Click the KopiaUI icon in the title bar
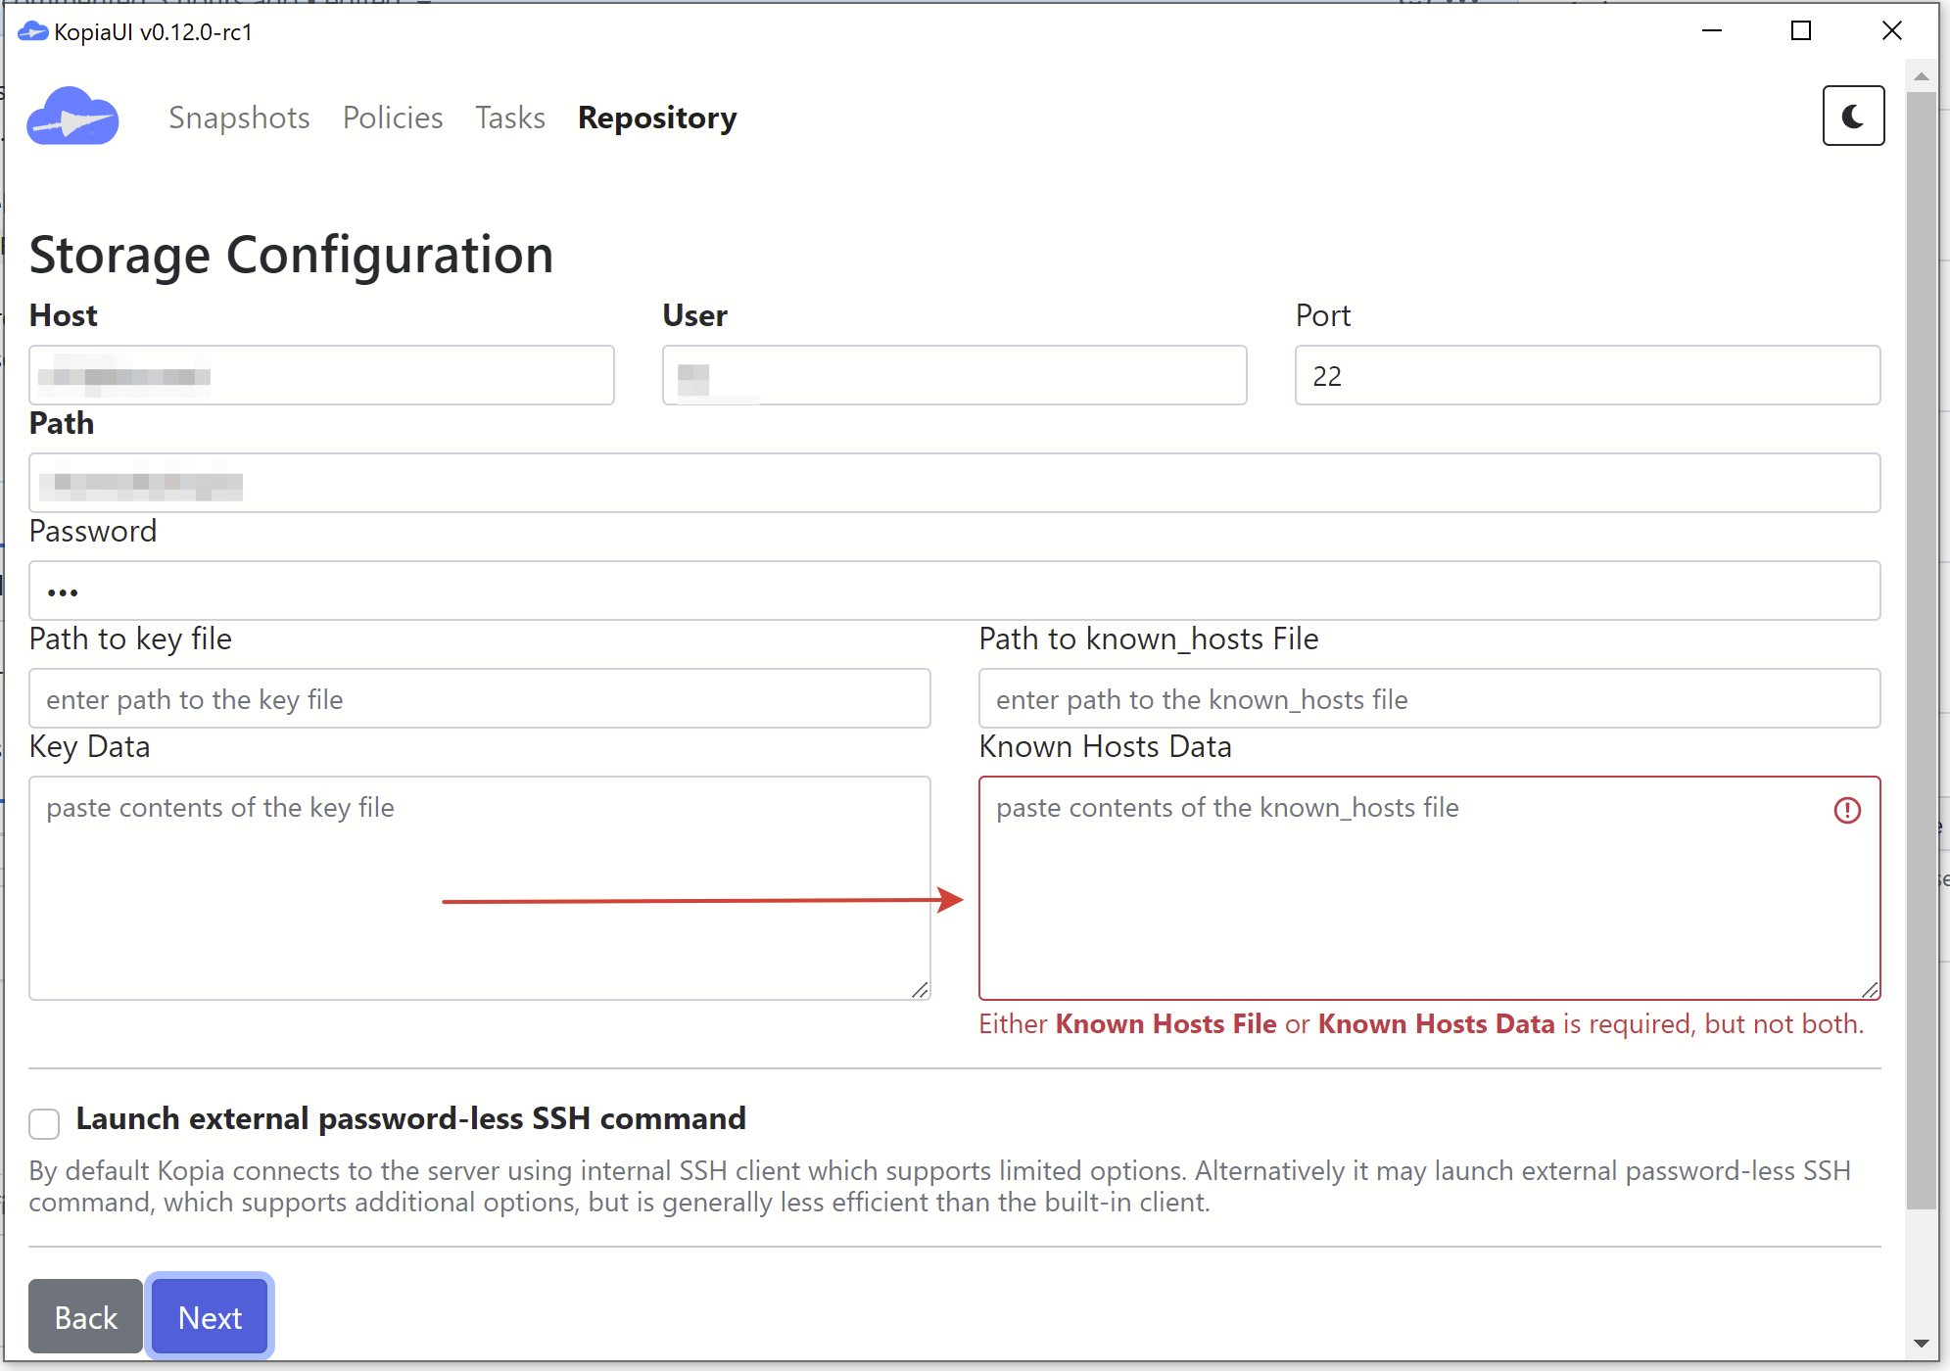The image size is (1950, 1371). (32, 31)
